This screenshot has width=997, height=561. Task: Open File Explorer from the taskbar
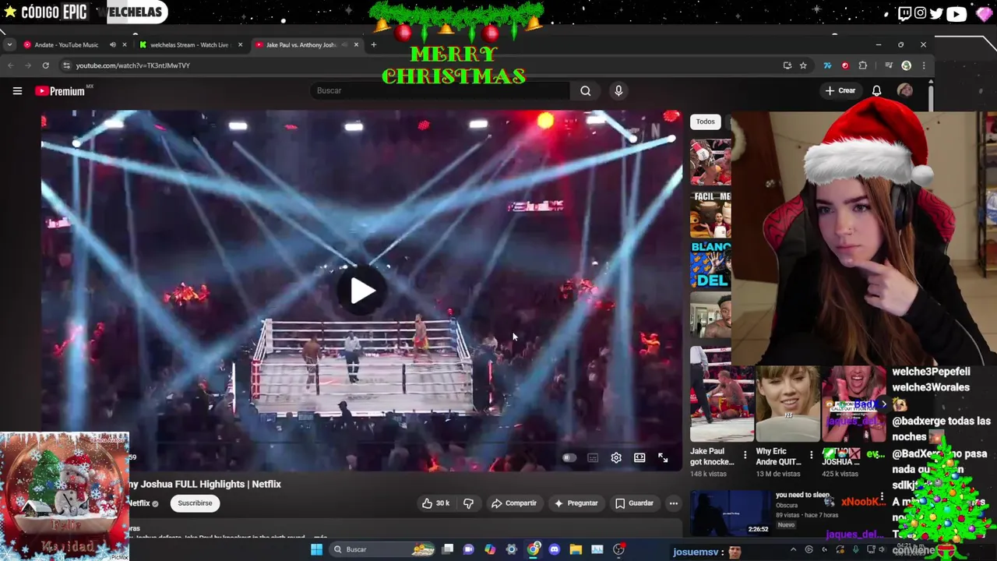pos(576,549)
